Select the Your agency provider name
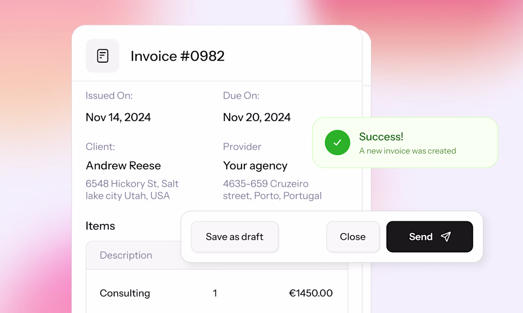 [x=255, y=166]
